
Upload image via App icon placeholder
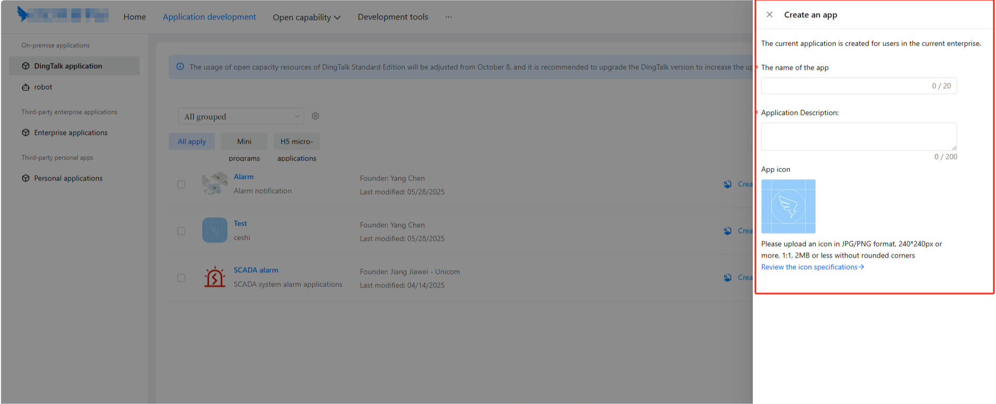click(x=788, y=206)
